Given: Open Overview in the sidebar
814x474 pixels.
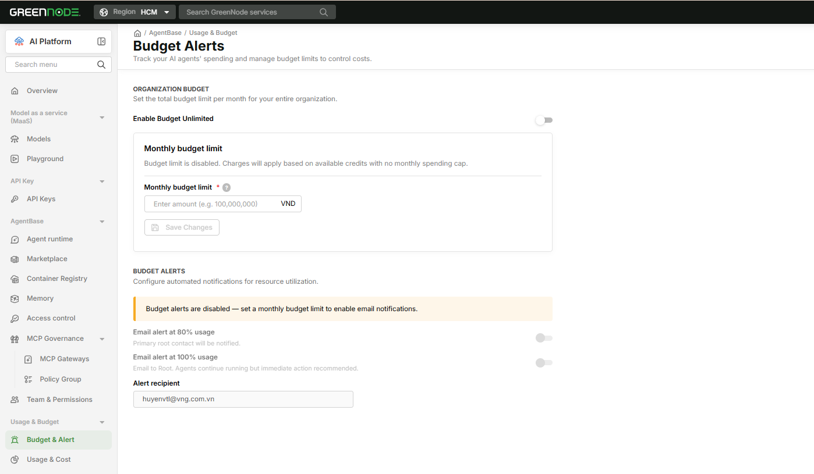Looking at the screenshot, I should (58, 91).
